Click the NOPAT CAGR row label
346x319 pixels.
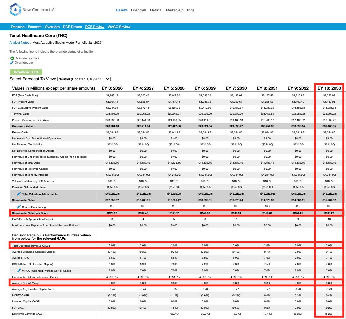21,295
